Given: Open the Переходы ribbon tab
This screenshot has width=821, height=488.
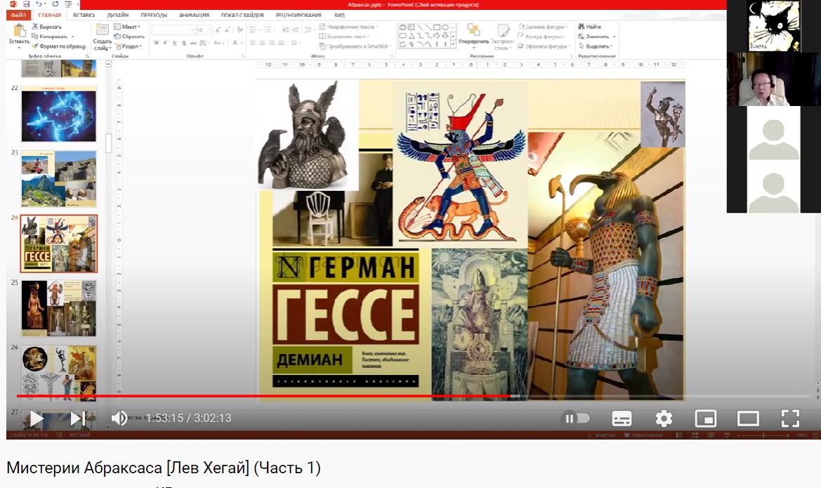Looking at the screenshot, I should pos(153,15).
